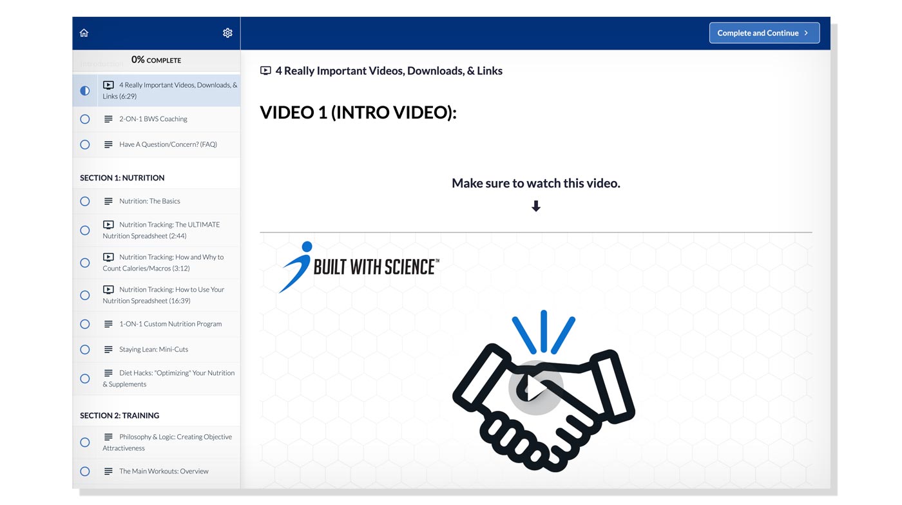The width and height of the screenshot is (902, 505).
Task: Click the 0% COMPLETE progress indicator
Action: point(156,60)
